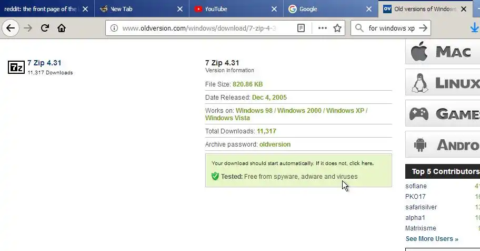Image resolution: width=480 pixels, height=251 pixels.
Task: Go back to the previous page
Action: [x=11, y=28]
